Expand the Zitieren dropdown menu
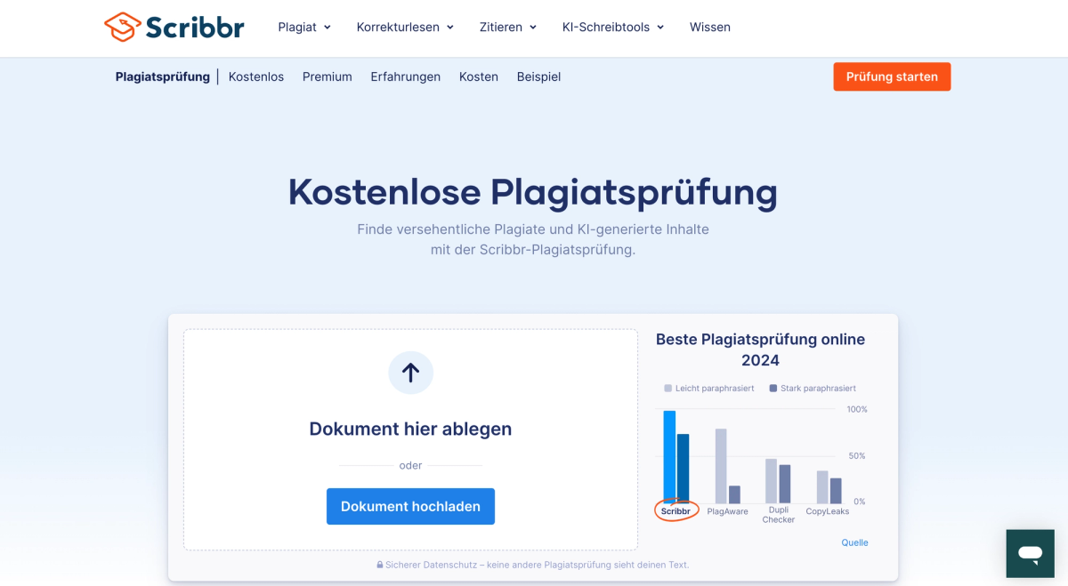Viewport: 1068px width, 586px height. pyautogui.click(x=508, y=27)
